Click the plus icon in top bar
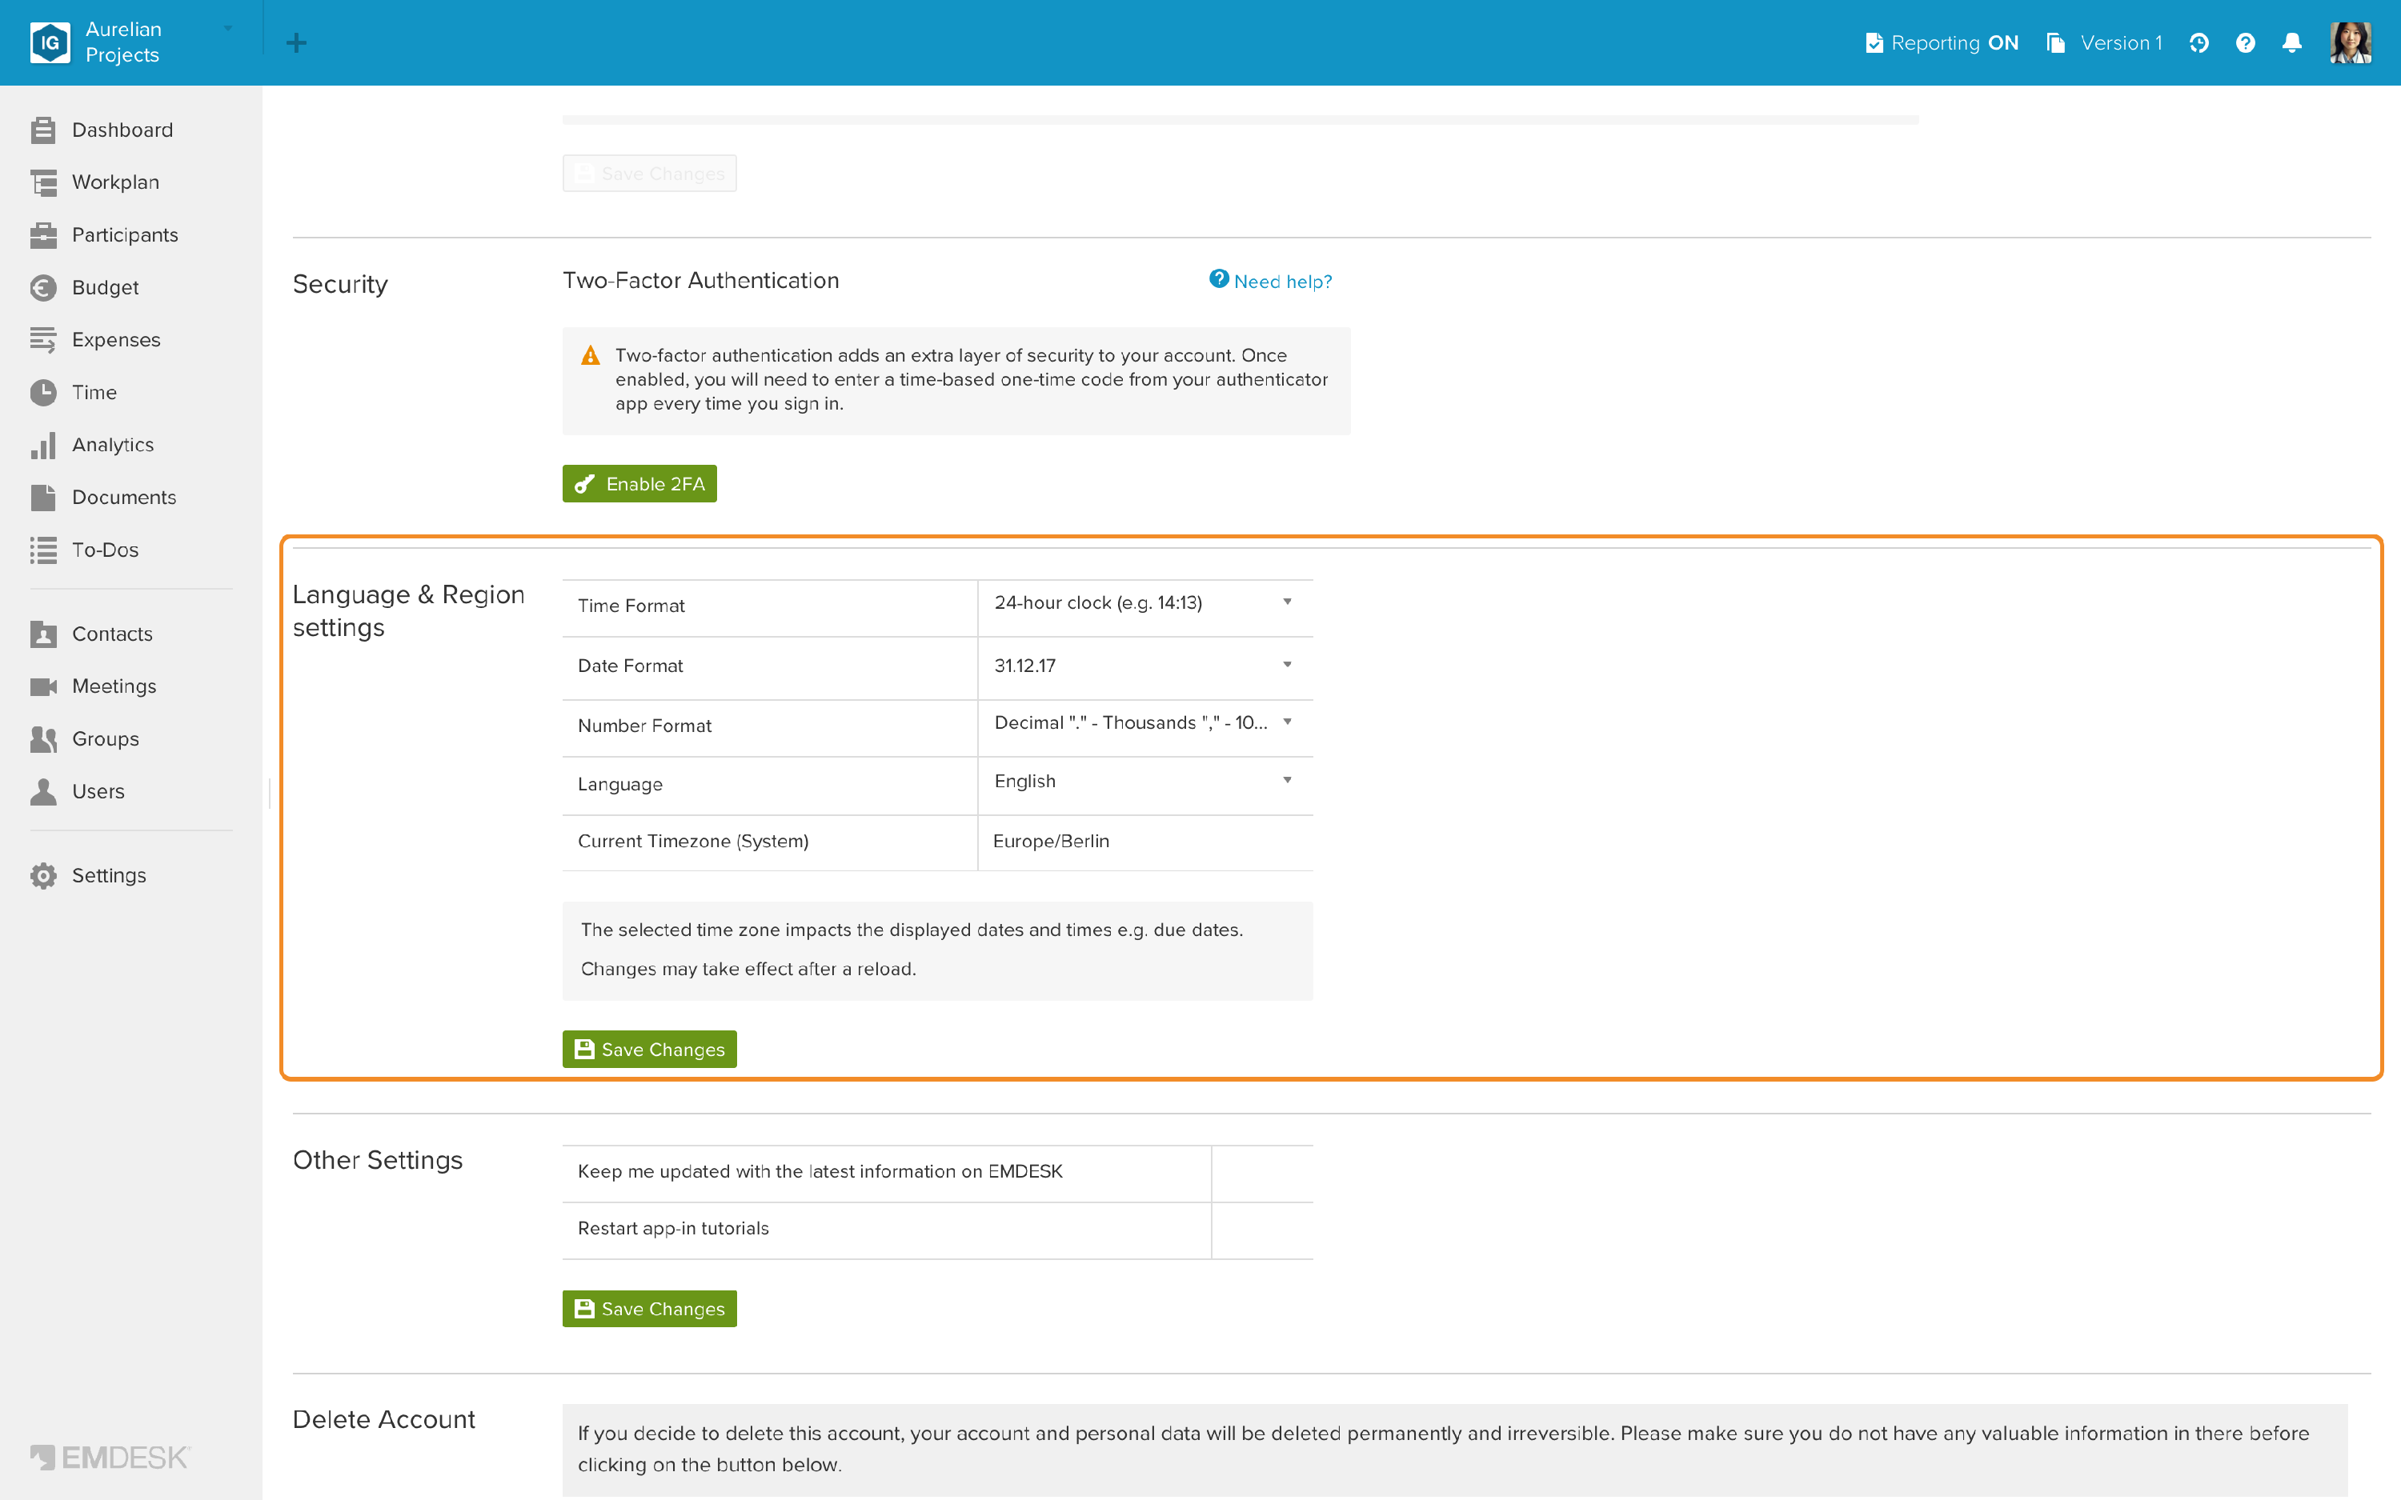Viewport: 2401px width, 1500px height. tap(295, 42)
